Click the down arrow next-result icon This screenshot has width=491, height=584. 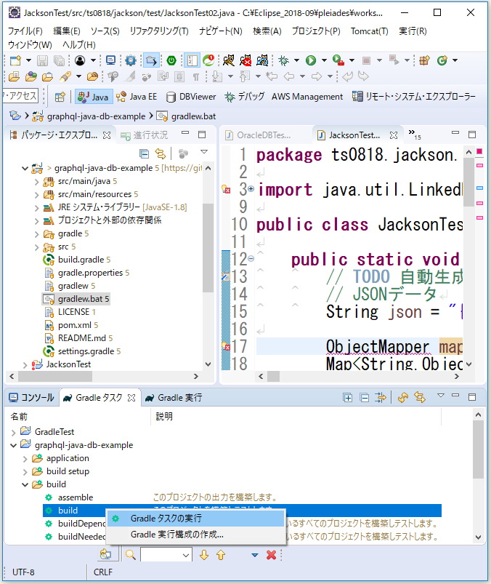[x=204, y=556]
